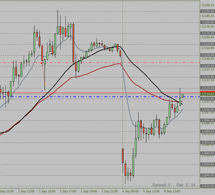Click the 12156.90 price axis label
The height and width of the screenshot is (195, 215).
point(207,48)
